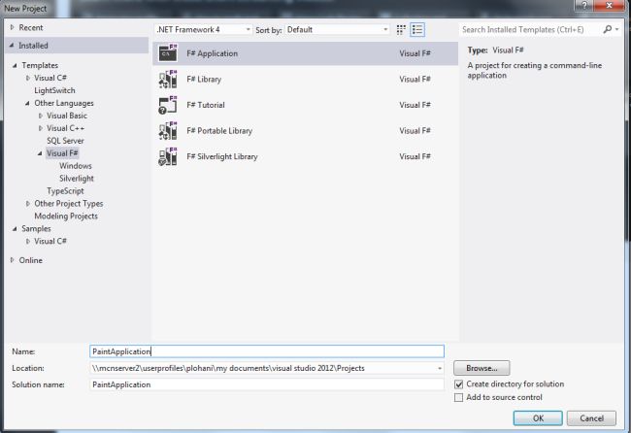
Task: Select the F# Tutorial template icon
Action: [x=168, y=105]
